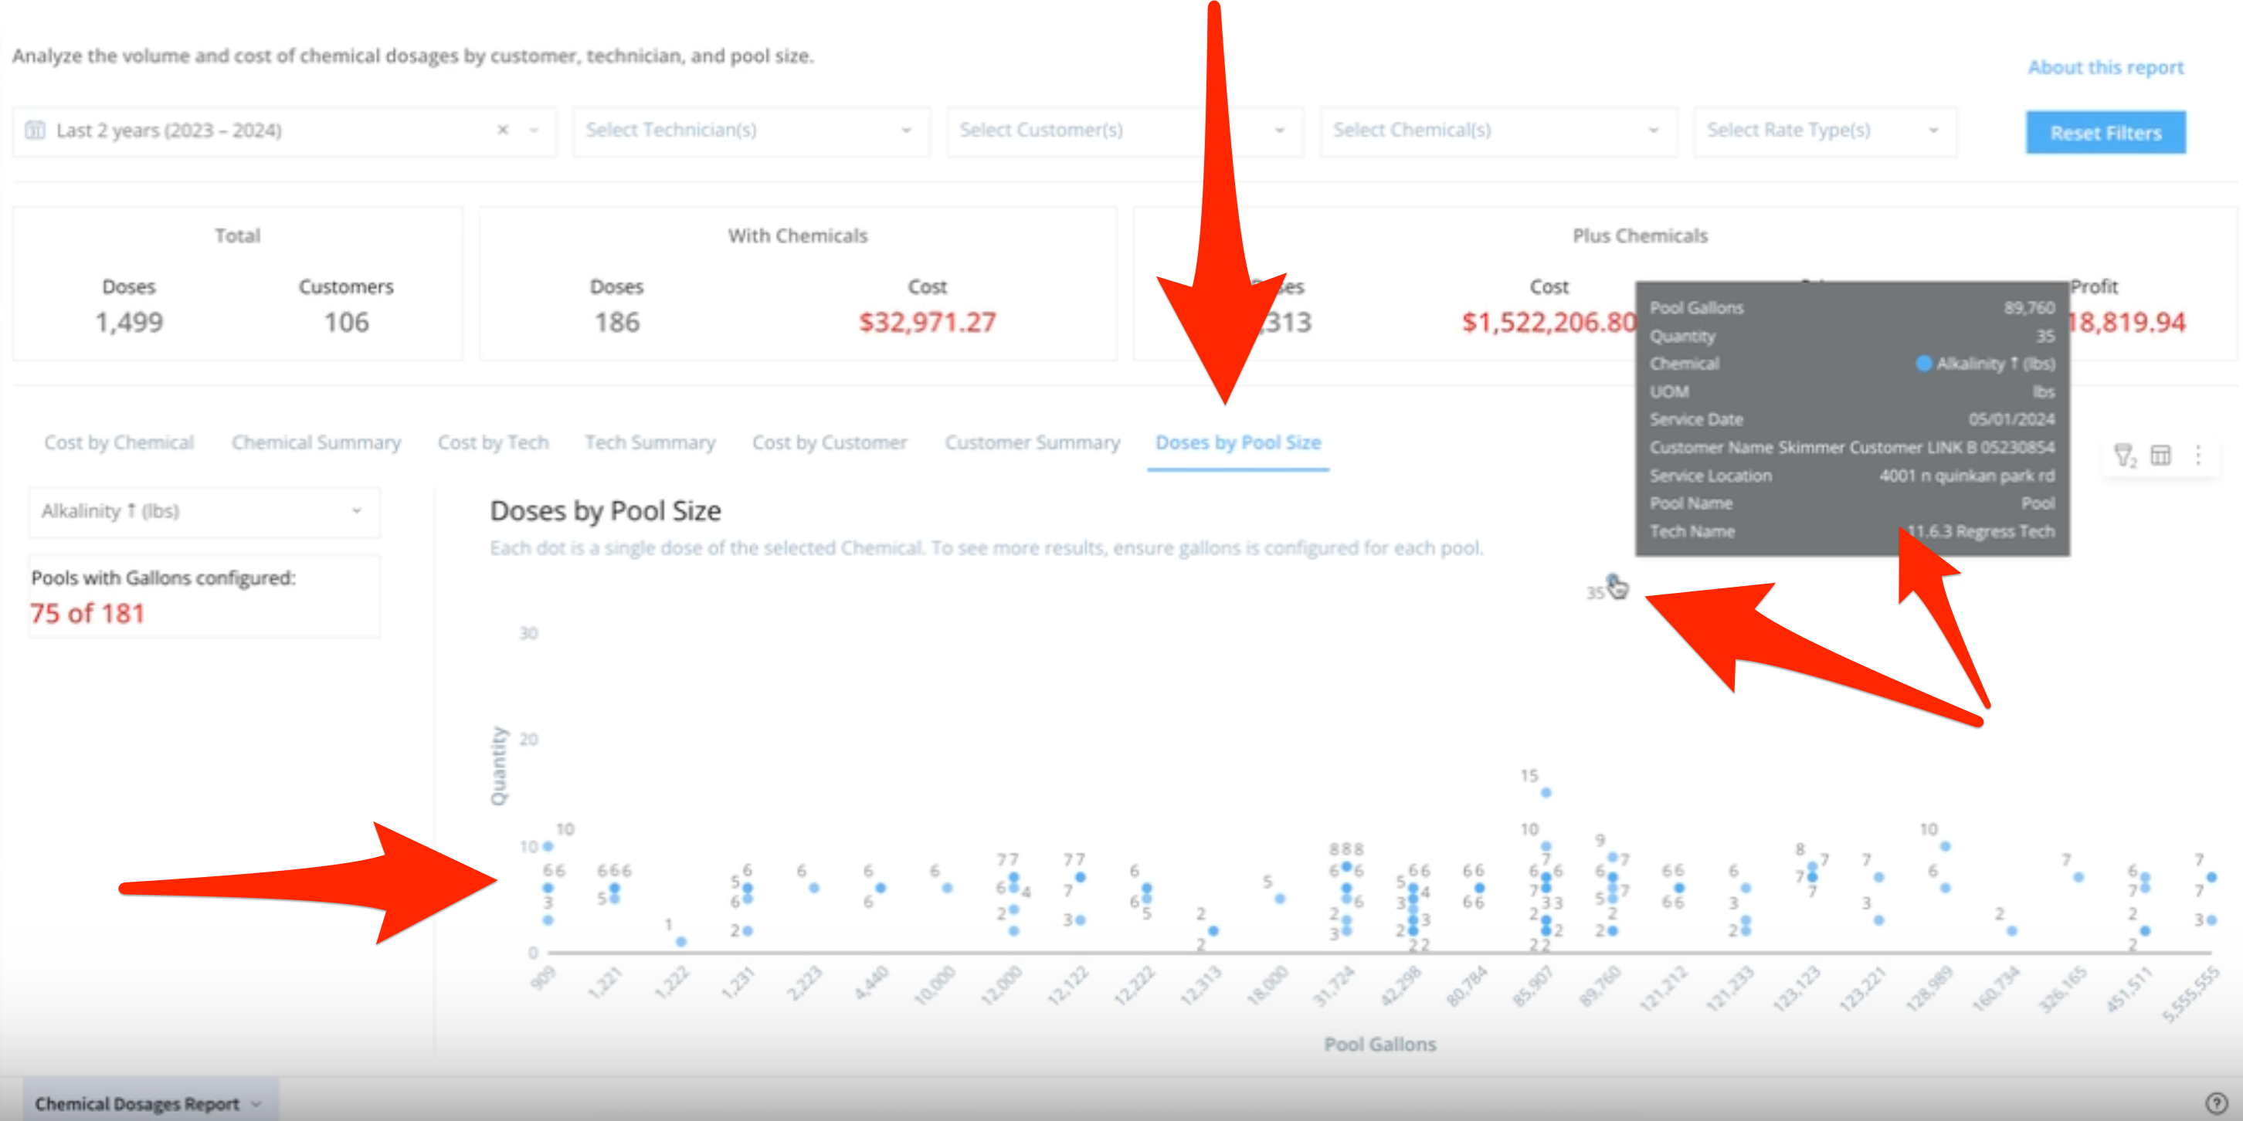The image size is (2243, 1121).
Task: Open the chart's three-dot more options menu
Action: (2197, 456)
